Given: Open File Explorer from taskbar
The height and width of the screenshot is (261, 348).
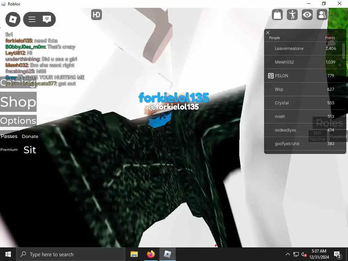Looking at the screenshot, I should 134,254.
